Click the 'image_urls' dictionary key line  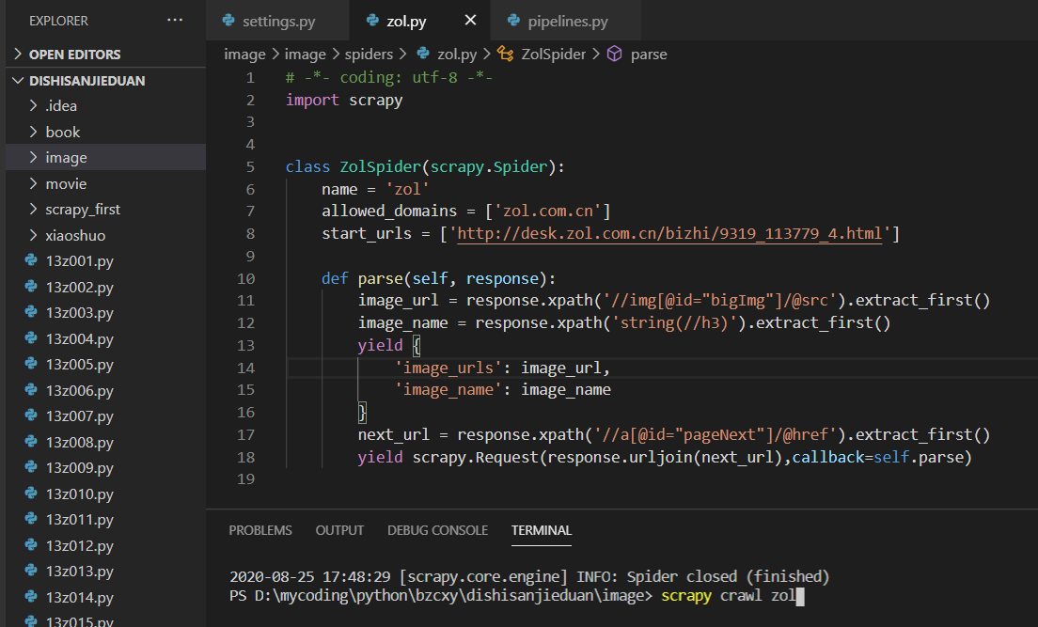pos(502,368)
